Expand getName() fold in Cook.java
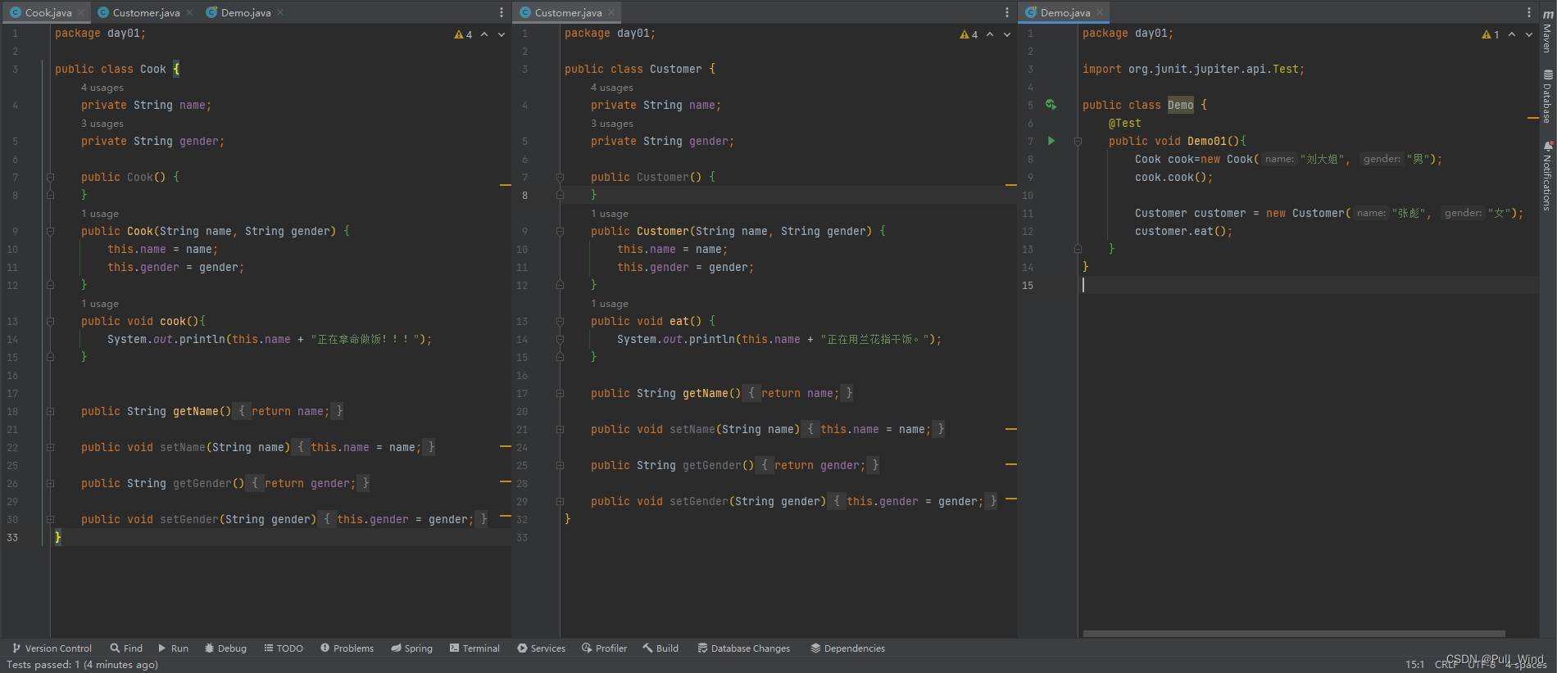Viewport: 1557px width, 673px height. [50, 411]
